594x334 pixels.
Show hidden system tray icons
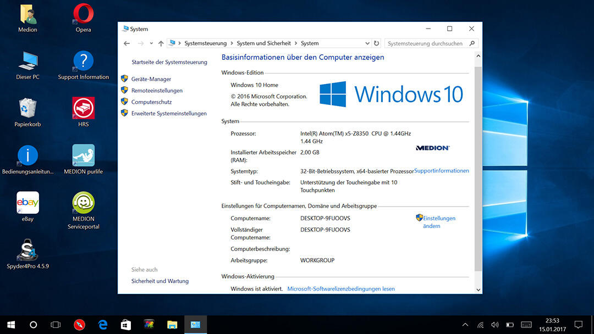click(465, 325)
